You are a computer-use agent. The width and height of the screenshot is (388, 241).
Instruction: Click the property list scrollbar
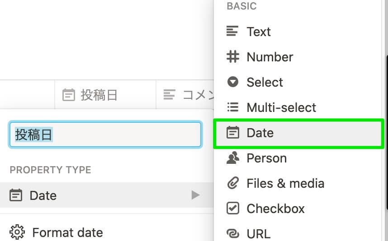[x=387, y=133]
